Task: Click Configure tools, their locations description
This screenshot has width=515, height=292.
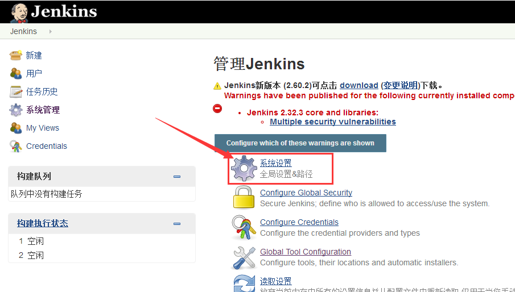Action: pyautogui.click(x=359, y=262)
